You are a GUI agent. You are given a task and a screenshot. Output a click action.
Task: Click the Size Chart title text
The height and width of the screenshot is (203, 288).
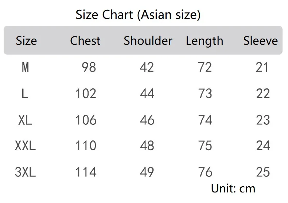[138, 15]
